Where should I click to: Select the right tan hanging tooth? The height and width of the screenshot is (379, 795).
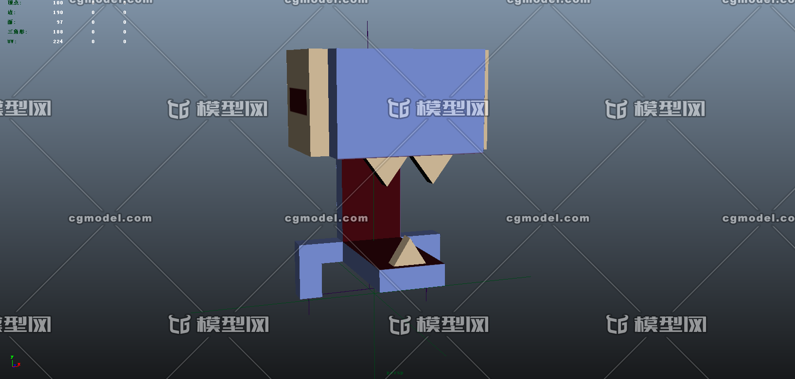click(433, 168)
